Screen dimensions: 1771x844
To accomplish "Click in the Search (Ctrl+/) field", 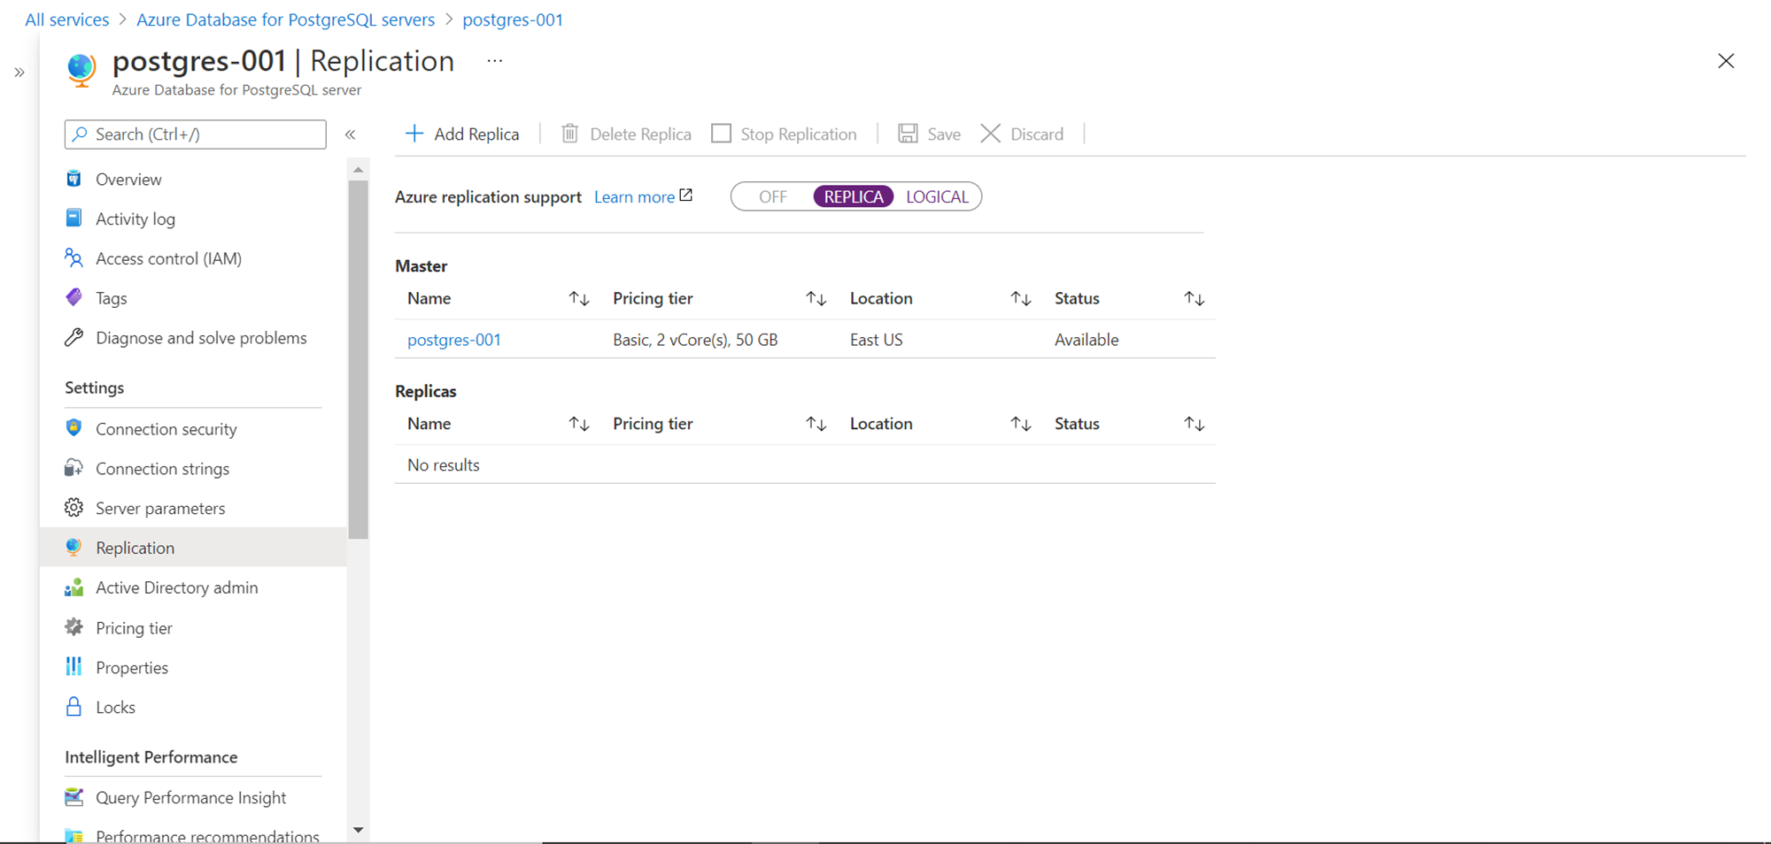I will click(x=196, y=134).
